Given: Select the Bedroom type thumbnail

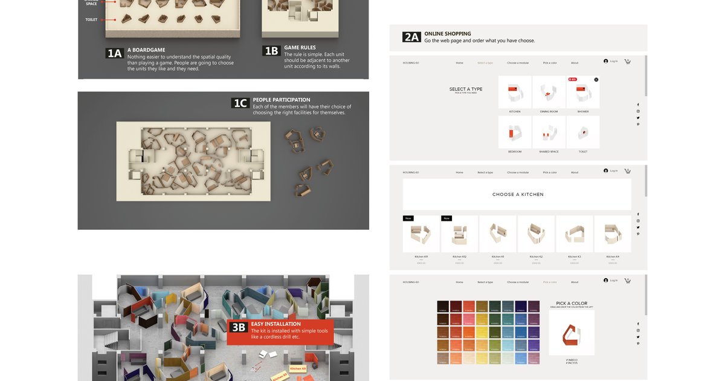Looking at the screenshot, I should tap(515, 132).
